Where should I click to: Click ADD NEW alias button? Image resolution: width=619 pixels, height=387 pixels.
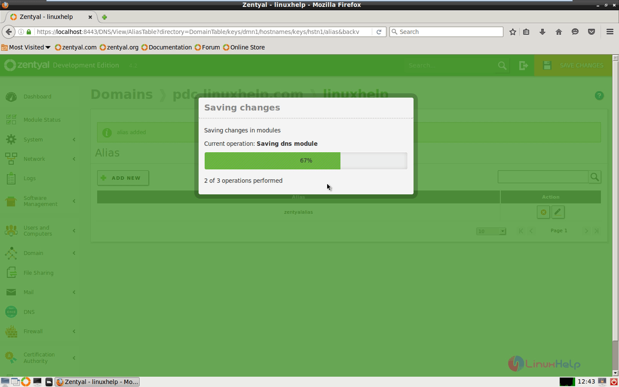coord(123,178)
